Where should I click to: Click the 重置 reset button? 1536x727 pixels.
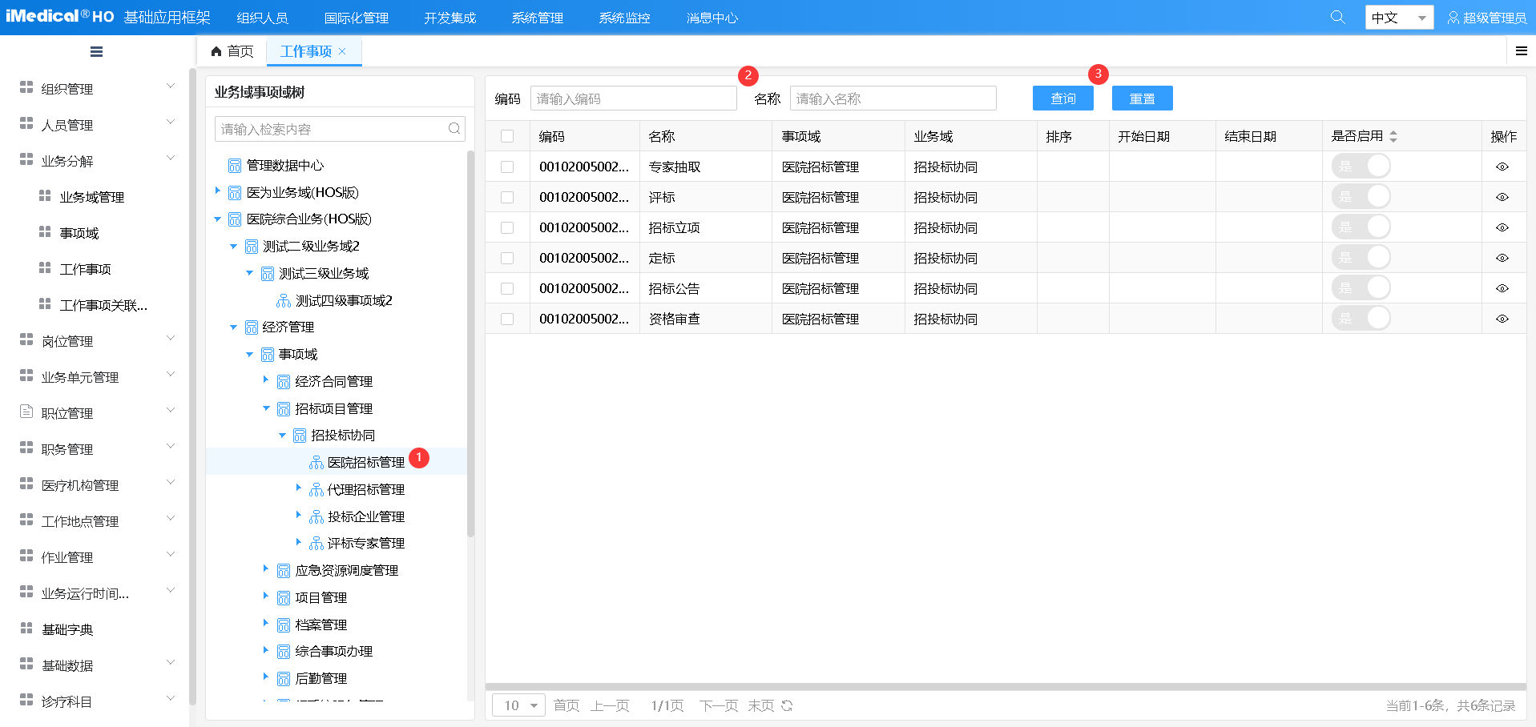click(1142, 98)
